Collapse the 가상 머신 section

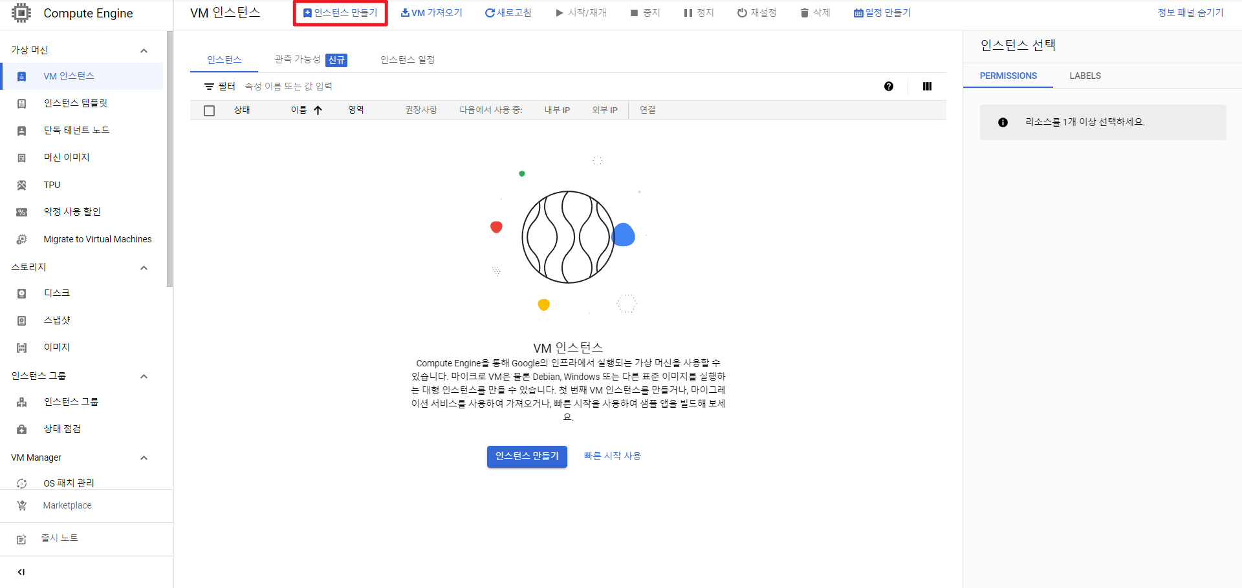click(x=144, y=50)
